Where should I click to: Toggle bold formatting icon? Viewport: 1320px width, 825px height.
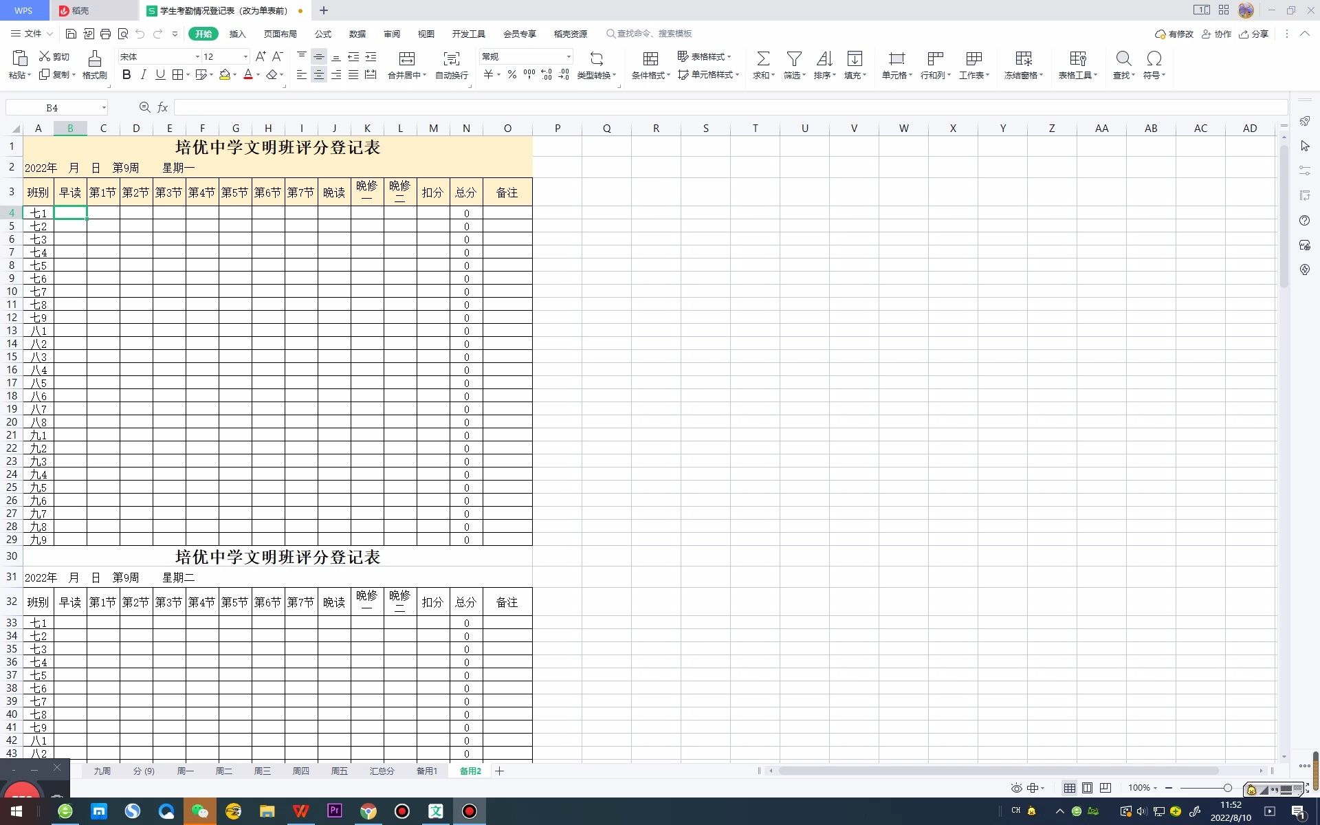(125, 75)
